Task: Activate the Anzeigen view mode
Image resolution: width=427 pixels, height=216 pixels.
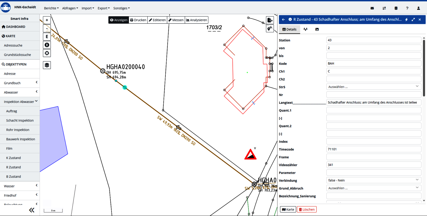Action: coord(119,20)
